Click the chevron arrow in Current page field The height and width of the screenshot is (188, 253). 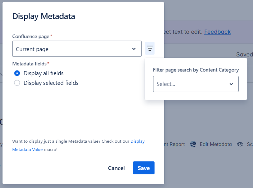coord(134,49)
